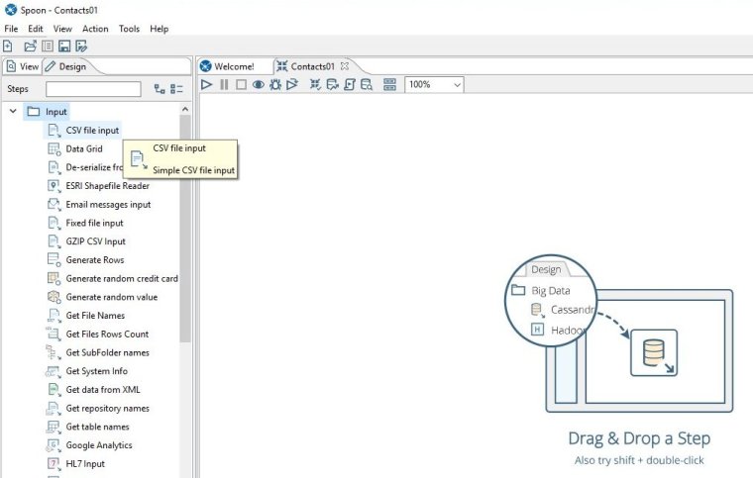Switch to the View tab
This screenshot has height=478, width=753.
point(23,66)
